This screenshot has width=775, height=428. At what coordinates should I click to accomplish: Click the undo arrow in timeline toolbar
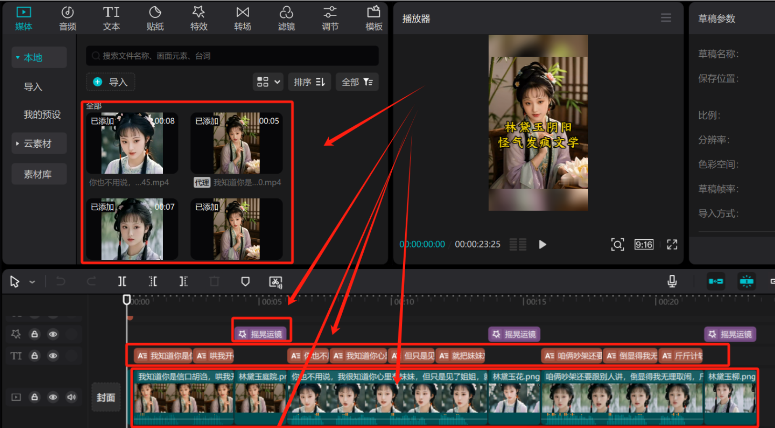[61, 282]
